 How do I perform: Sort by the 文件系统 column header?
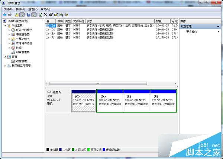78,21
